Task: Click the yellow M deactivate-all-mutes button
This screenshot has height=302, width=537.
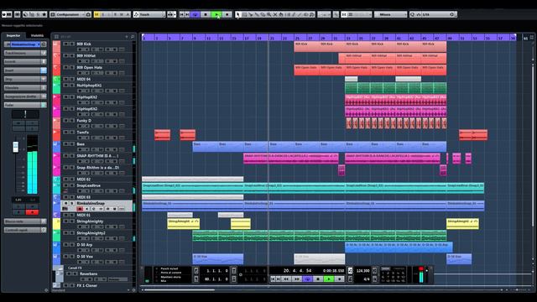Action: pyautogui.click(x=97, y=14)
